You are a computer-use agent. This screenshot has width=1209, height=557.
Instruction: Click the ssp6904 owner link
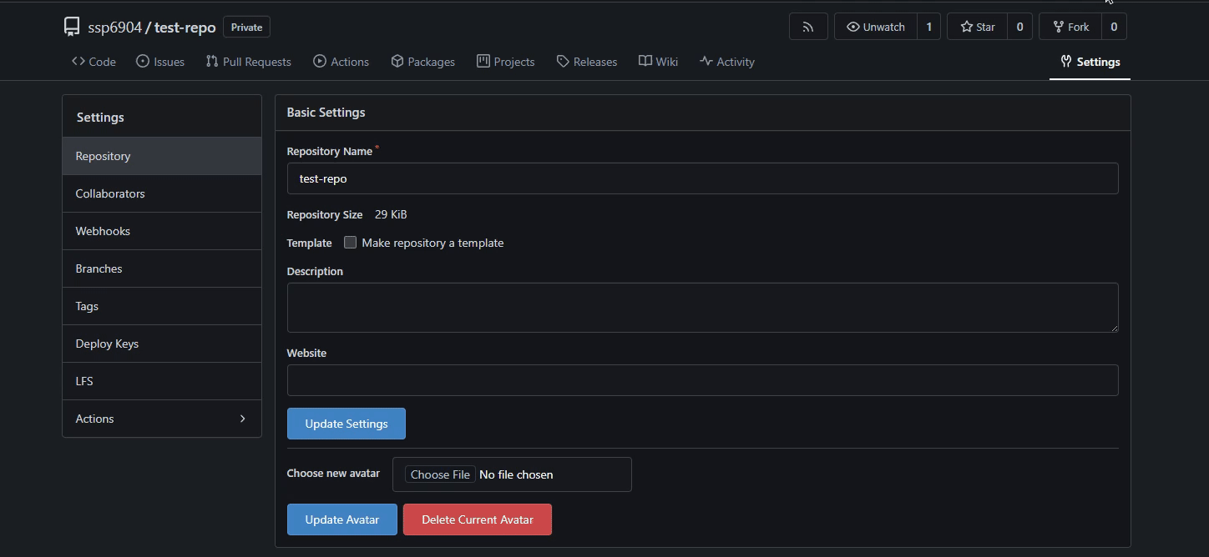click(114, 28)
